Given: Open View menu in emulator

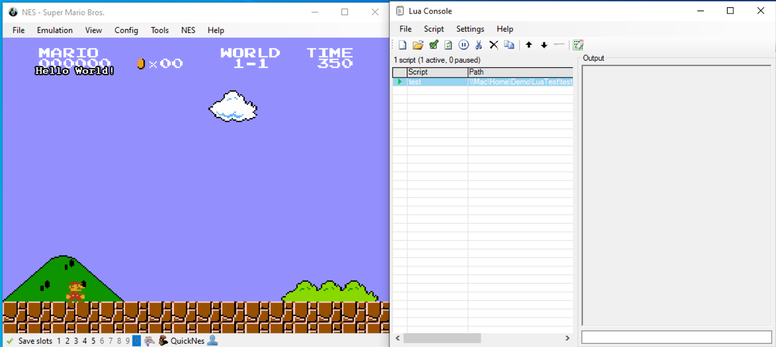Looking at the screenshot, I should point(94,30).
